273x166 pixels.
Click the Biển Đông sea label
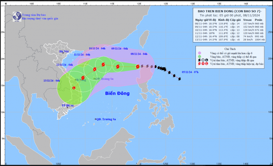pyautogui.click(x=117, y=94)
